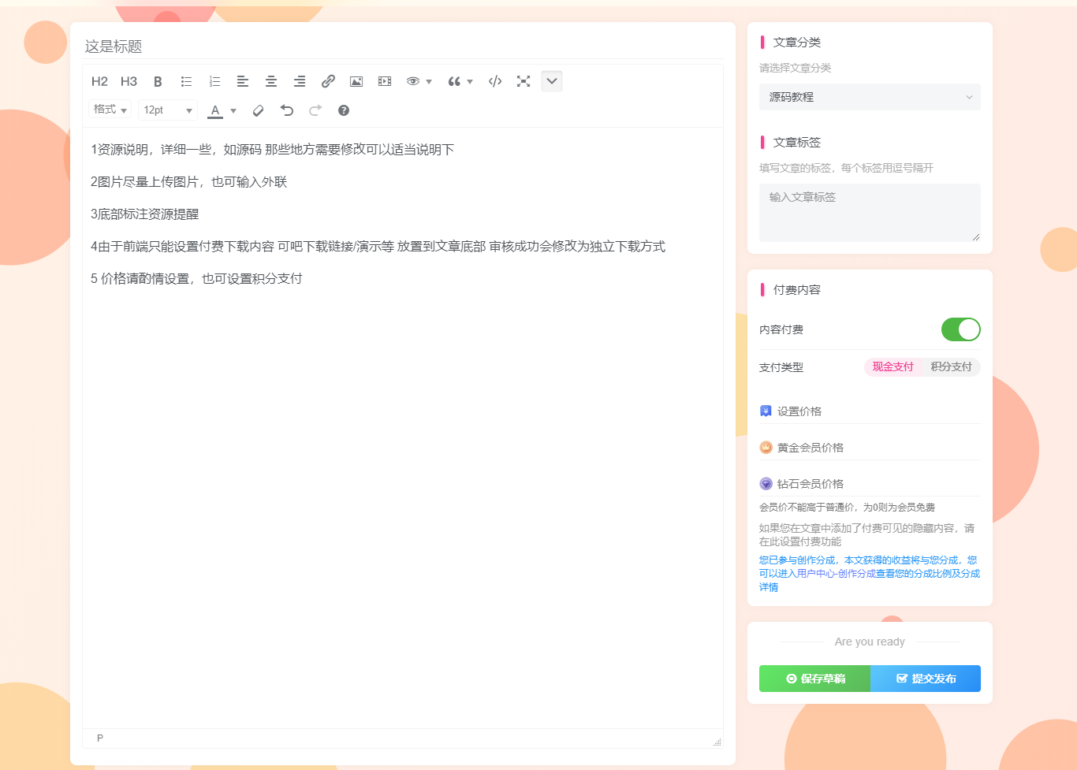
Task: Click 保存草稿 to save draft
Action: tap(814, 679)
